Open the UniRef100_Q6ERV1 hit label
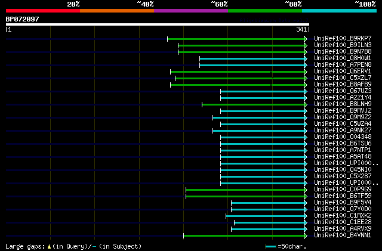Image resolution: width=382 pixels, height=251 pixels. (343, 72)
